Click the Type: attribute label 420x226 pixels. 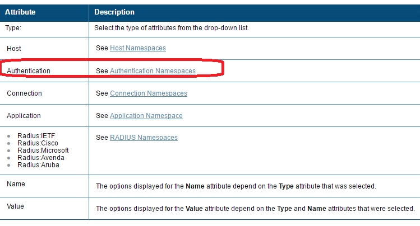pyautogui.click(x=13, y=27)
